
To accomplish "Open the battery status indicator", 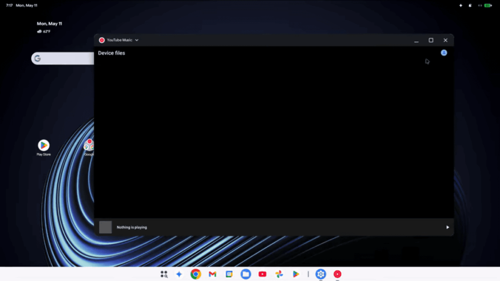I will [488, 5].
